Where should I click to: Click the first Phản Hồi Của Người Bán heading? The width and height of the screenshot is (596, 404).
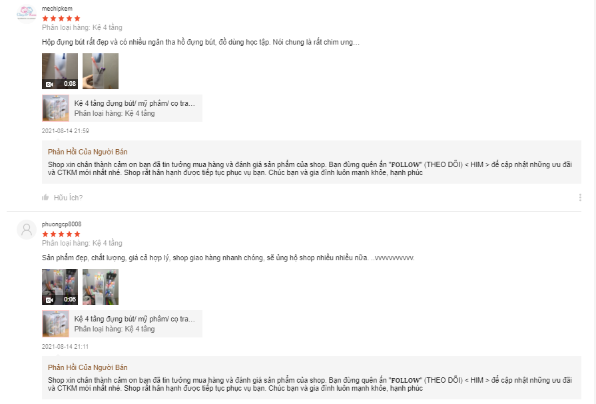[x=87, y=152]
